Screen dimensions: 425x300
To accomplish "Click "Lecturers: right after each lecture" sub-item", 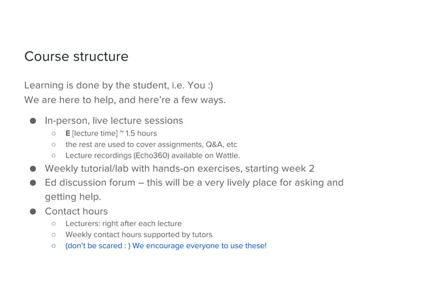I will point(123,224).
